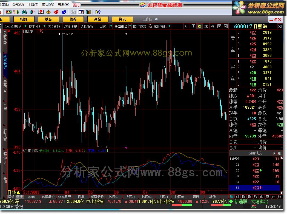
Task: Click the blue round info icon
Action: [x=64, y=12]
